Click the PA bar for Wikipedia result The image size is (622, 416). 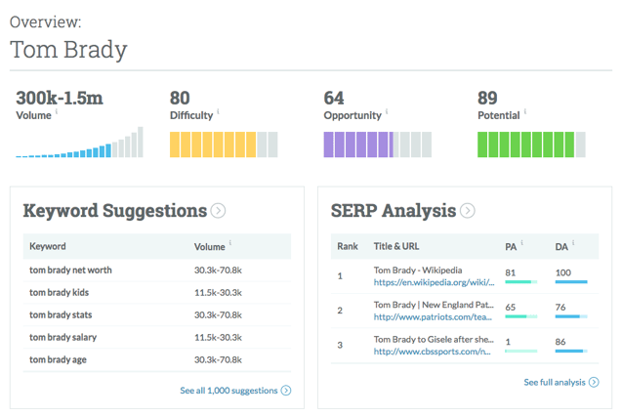click(521, 282)
